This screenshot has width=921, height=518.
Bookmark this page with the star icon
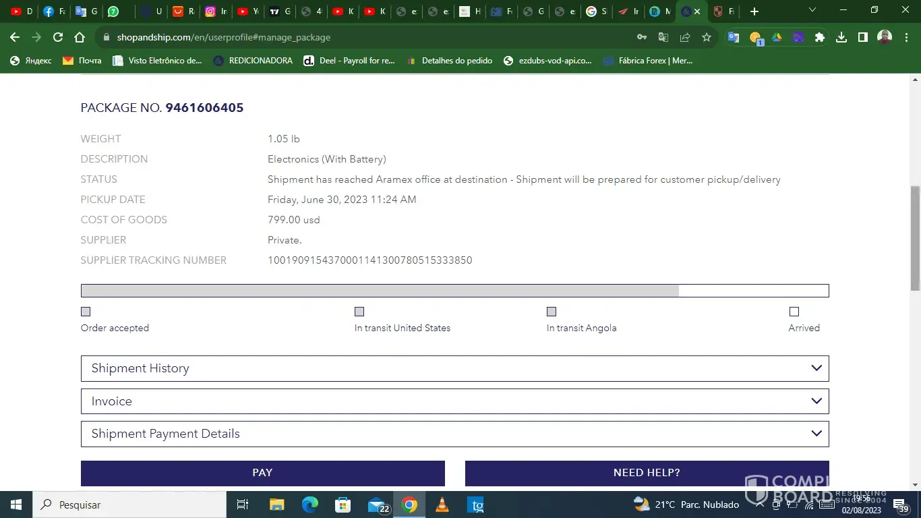click(706, 38)
